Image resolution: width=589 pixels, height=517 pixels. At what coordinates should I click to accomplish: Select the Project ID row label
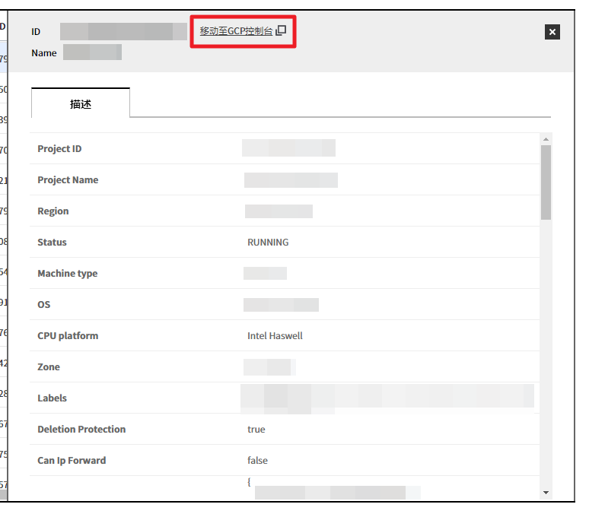(59, 149)
